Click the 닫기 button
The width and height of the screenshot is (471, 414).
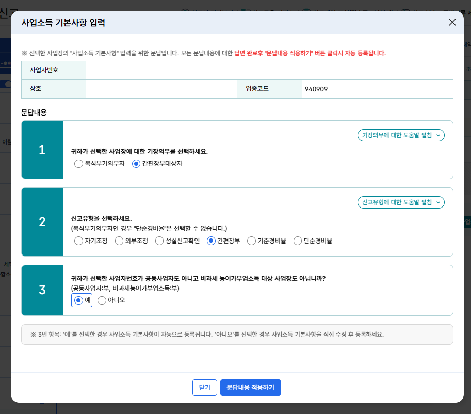[204, 387]
